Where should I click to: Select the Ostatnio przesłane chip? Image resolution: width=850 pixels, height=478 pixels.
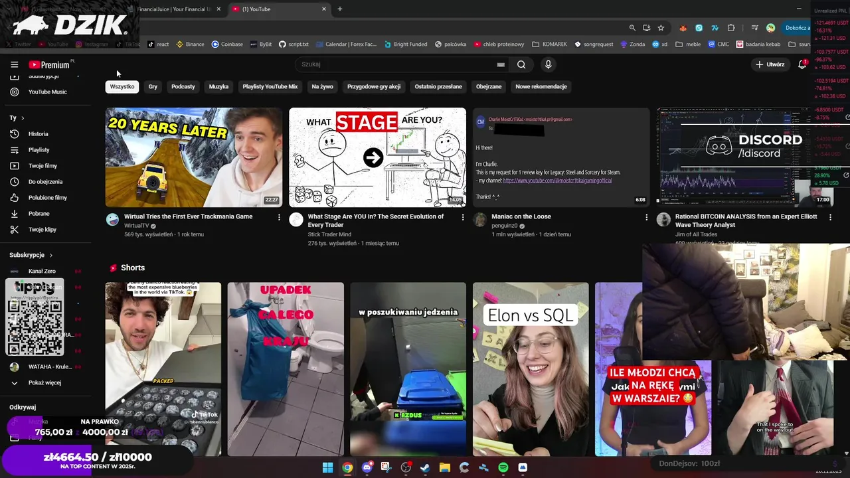[x=438, y=86]
